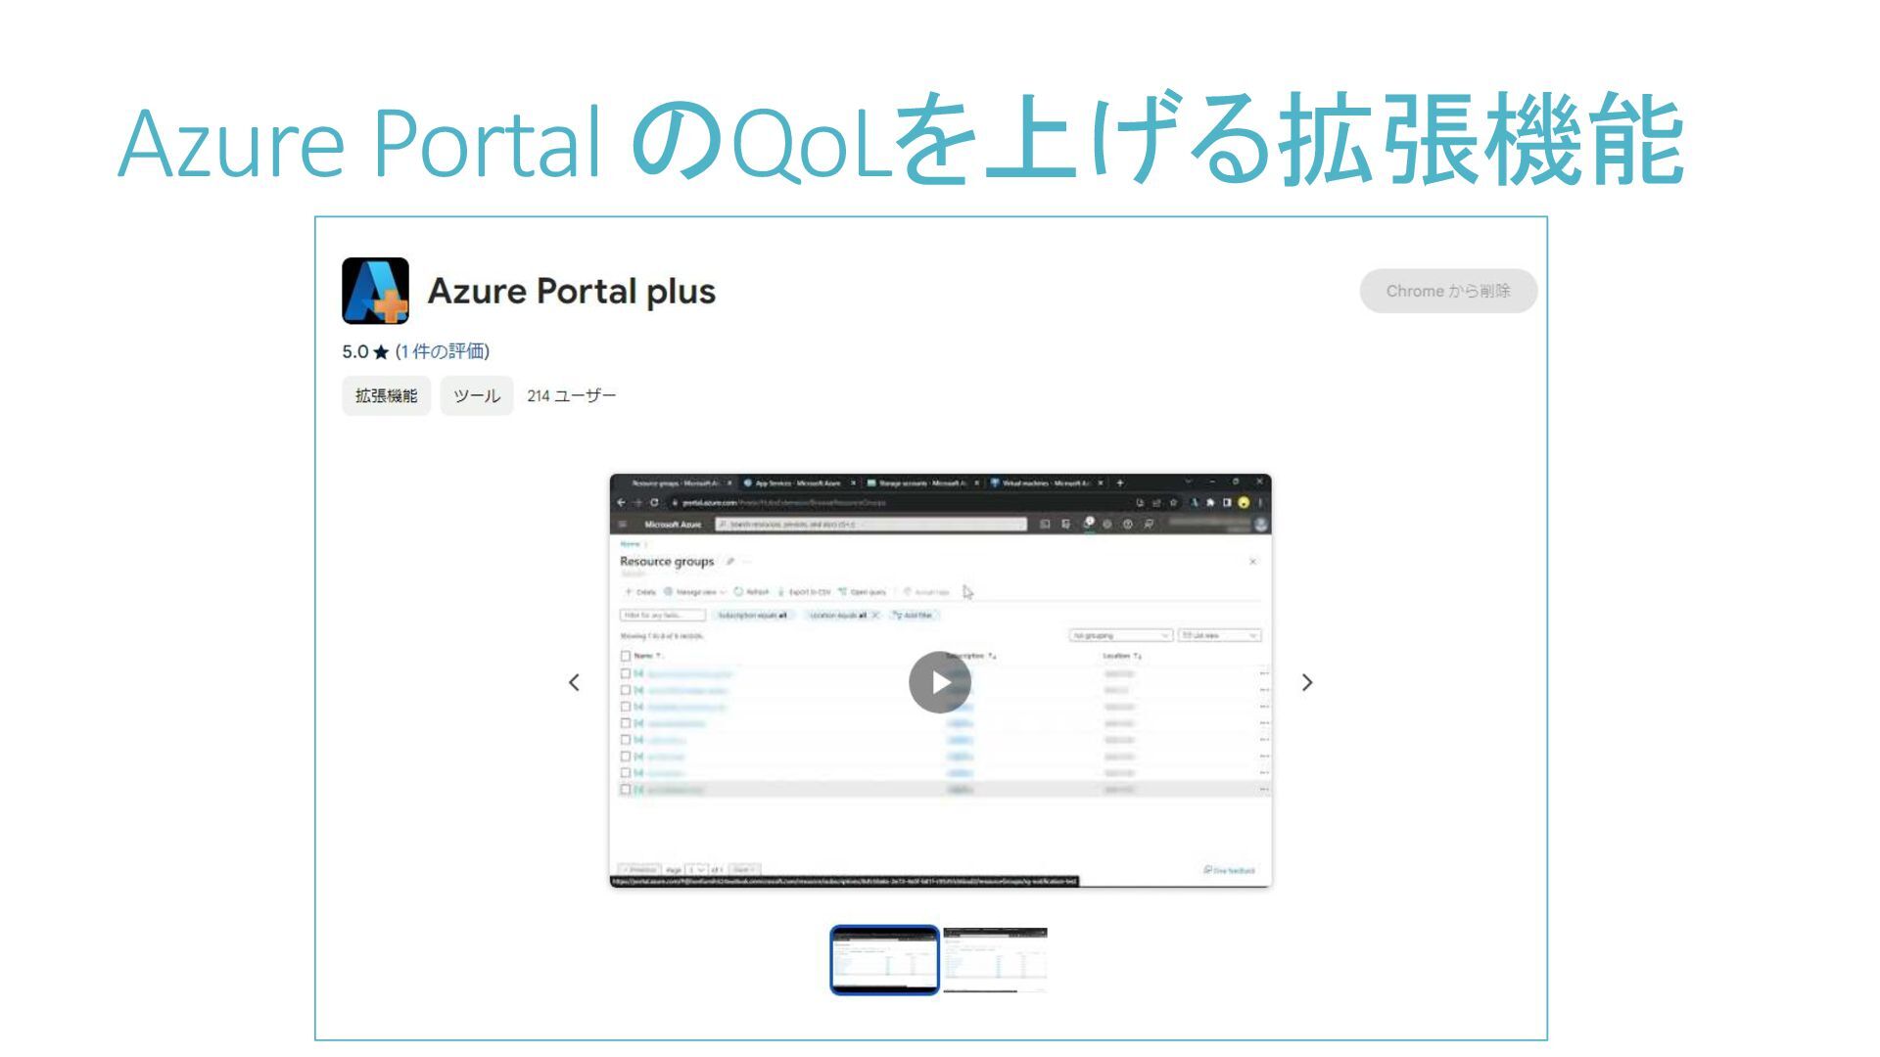1880x1057 pixels.
Task: Click the Refresh icon in resource groups toolbar
Action: (739, 591)
